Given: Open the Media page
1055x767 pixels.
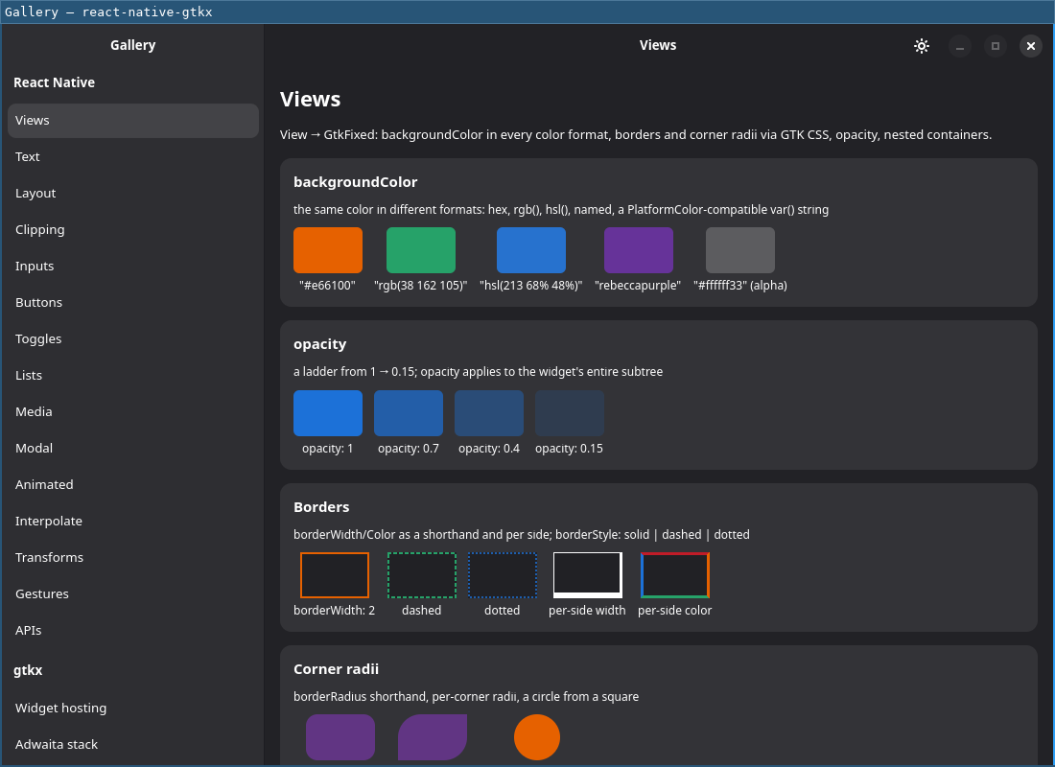Looking at the screenshot, I should [x=133, y=411].
